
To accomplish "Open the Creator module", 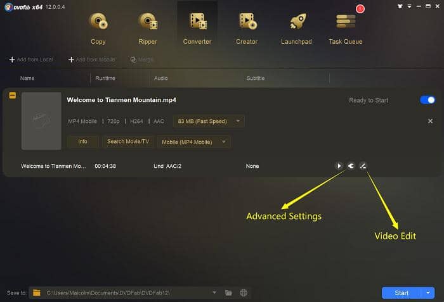I will point(247,28).
